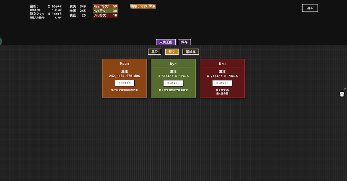Viewport: 347px width, 181px height.
Task: Select the 符文 runes sub-tab
Action: click(x=172, y=52)
